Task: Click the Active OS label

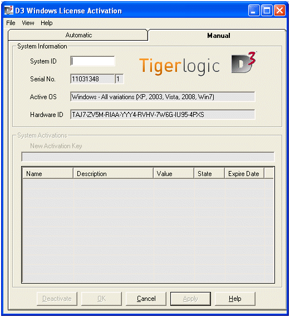Action: (43, 97)
